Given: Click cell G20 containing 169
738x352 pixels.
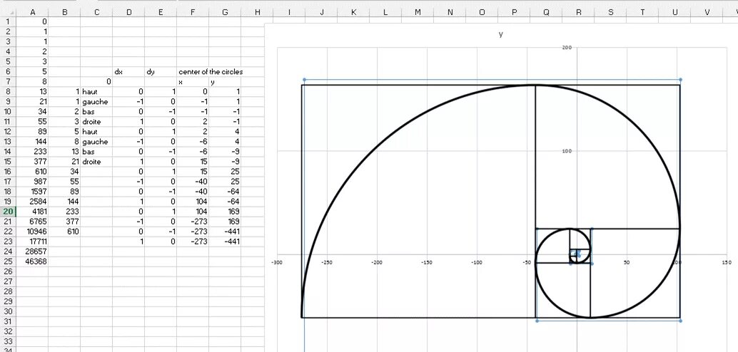Looking at the screenshot, I should point(225,212).
